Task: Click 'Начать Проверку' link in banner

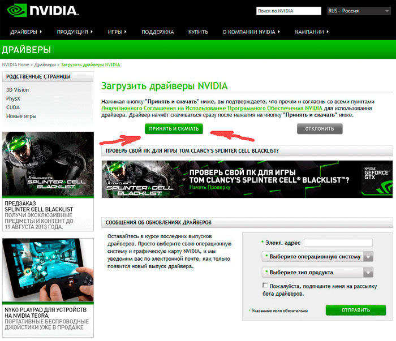Action: pyautogui.click(x=210, y=187)
